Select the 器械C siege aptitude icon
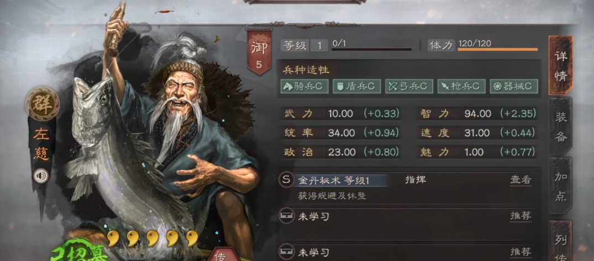The height and width of the screenshot is (261, 594). [x=513, y=86]
